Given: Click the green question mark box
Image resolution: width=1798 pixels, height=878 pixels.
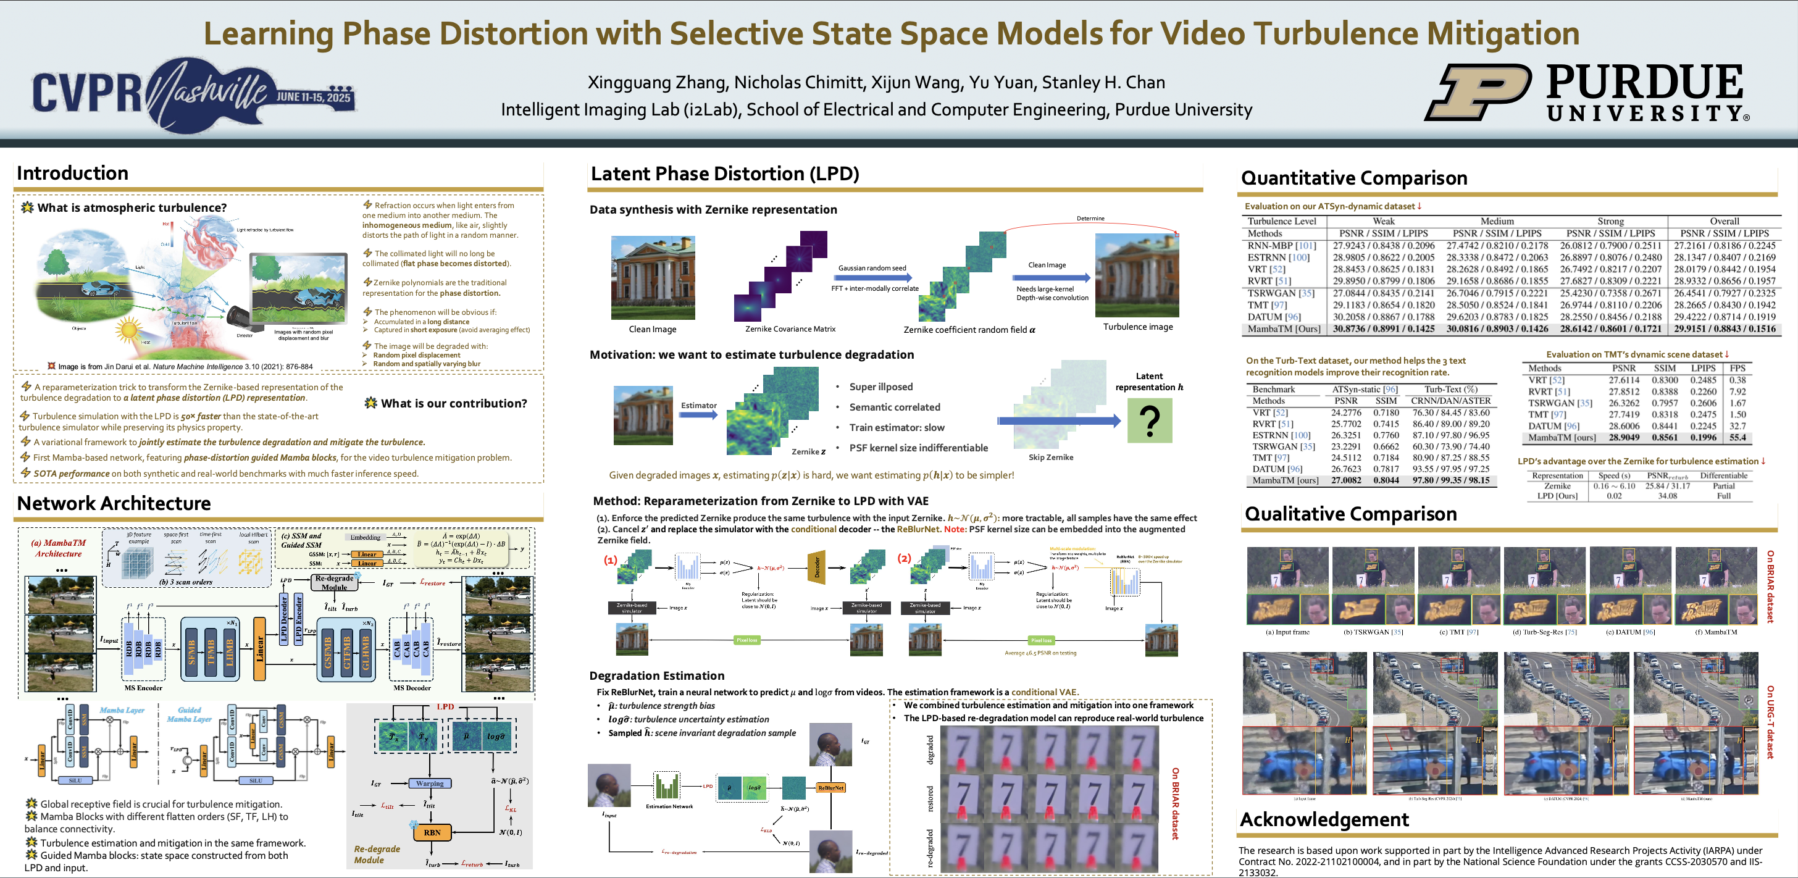Looking at the screenshot, I should 1149,421.
